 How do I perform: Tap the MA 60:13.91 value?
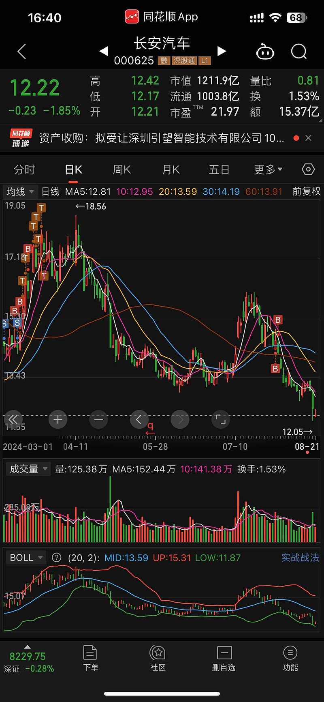[x=264, y=191]
